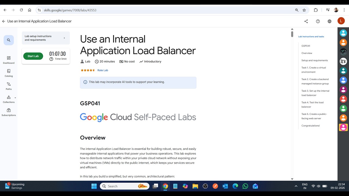Open the Chrome profile avatar

pyautogui.click(x=336, y=10)
